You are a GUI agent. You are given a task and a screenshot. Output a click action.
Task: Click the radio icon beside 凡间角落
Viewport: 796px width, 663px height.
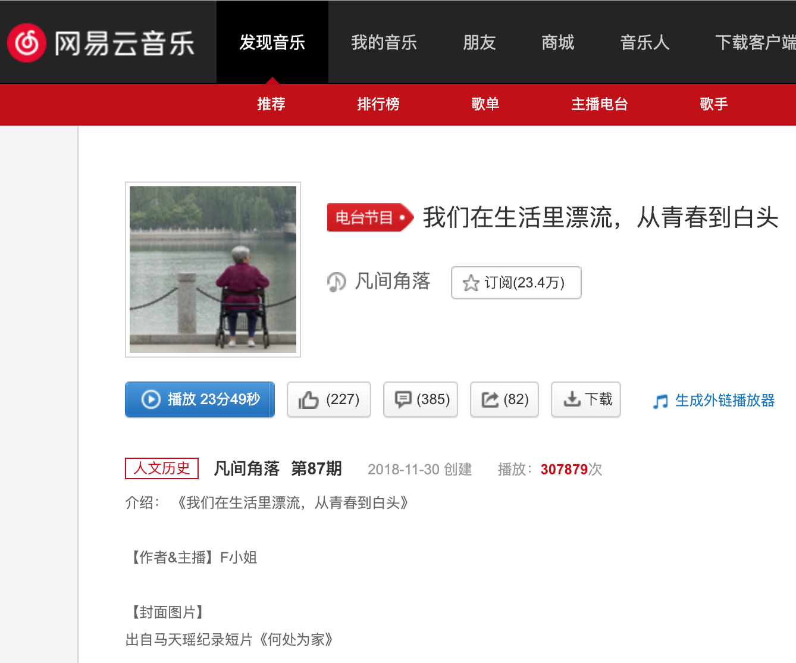(x=337, y=282)
